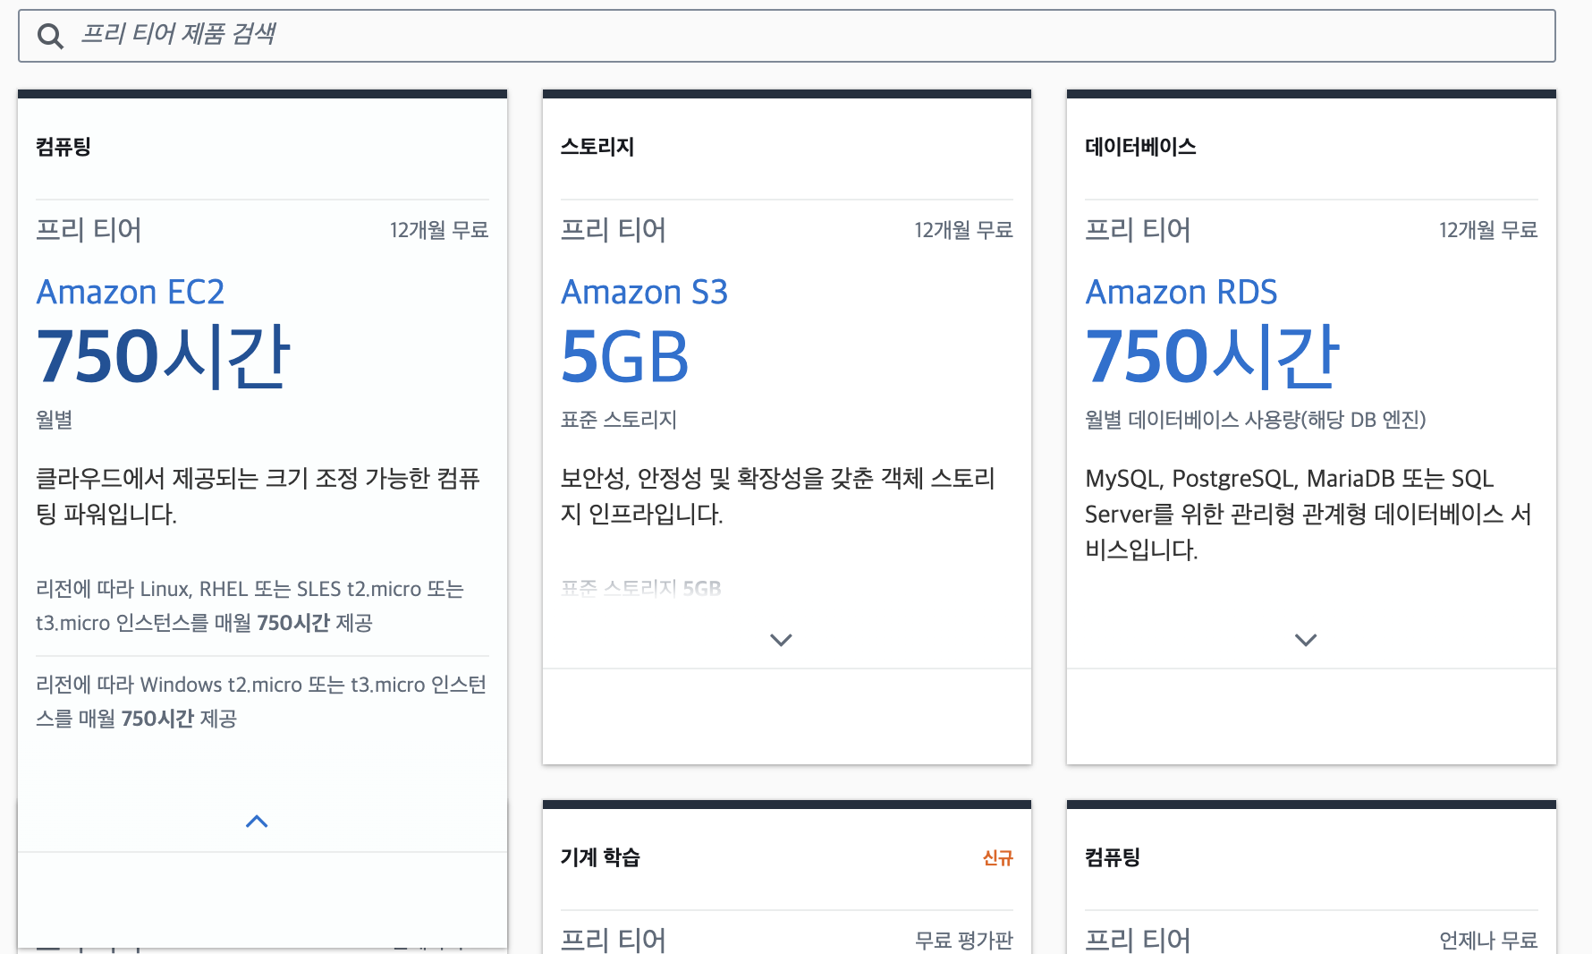Click the 언제나 무료 label on bottom card
Image resolution: width=1592 pixels, height=954 pixels.
pyautogui.click(x=1488, y=941)
